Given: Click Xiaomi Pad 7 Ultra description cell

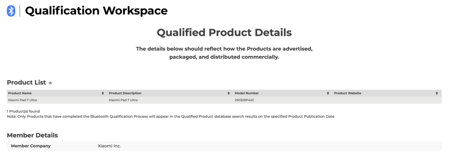Looking at the screenshot, I should [123, 100].
